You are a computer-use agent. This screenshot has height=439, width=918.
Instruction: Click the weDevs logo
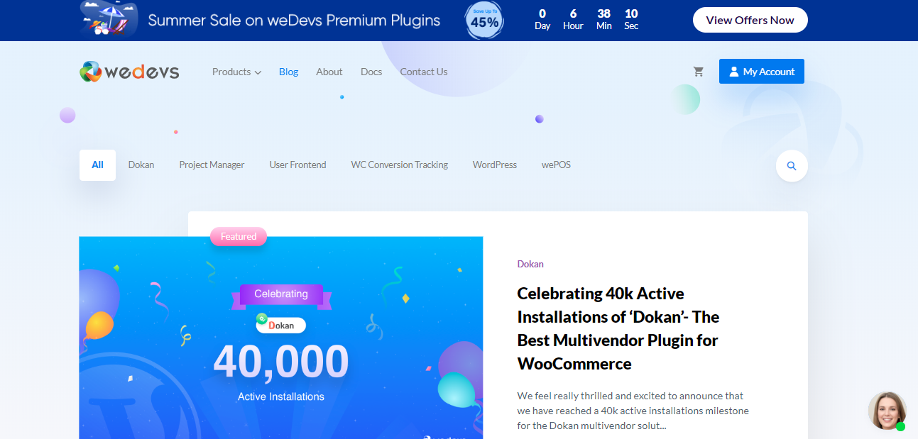point(129,72)
